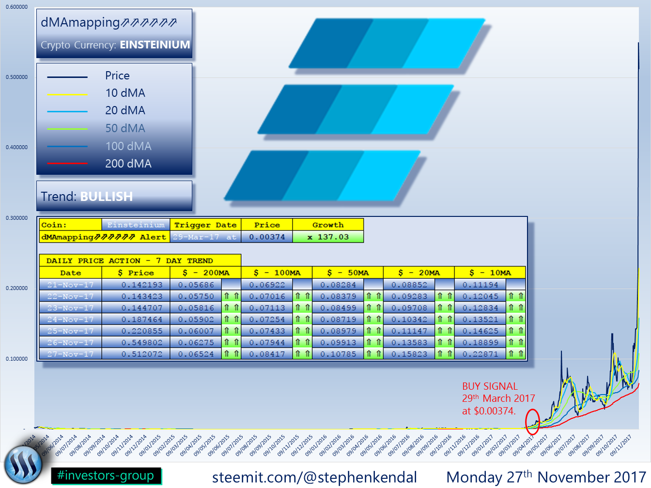Click the green 50 dMA legend line
This screenshot has height=488, width=651.
[67, 129]
